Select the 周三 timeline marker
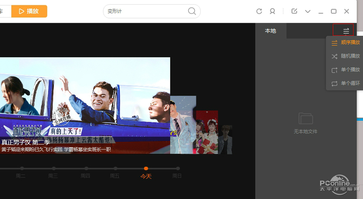Screen dimensions: 363x199 click(54, 169)
